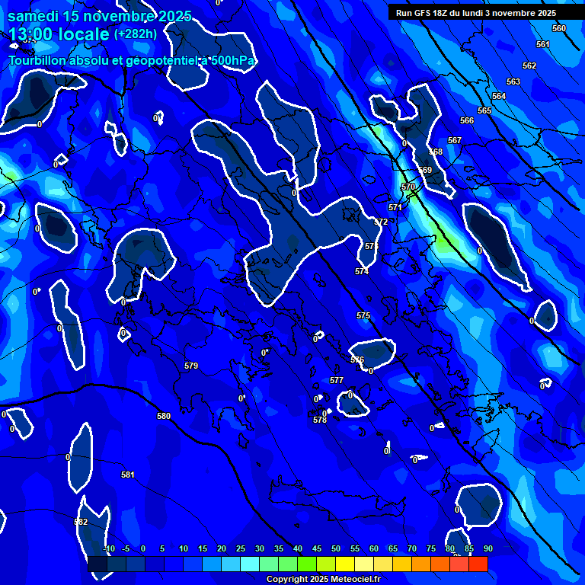Image resolution: width=585 pixels, height=585 pixels.
Task: Click the 581 isohypse label
Action: click(x=128, y=475)
